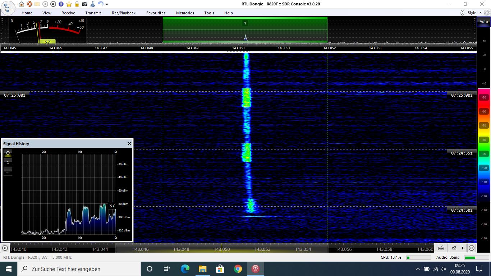Image resolution: width=491 pixels, height=276 pixels.
Task: Click the 143.052 label on upper frequency scale
Action: point(329,48)
